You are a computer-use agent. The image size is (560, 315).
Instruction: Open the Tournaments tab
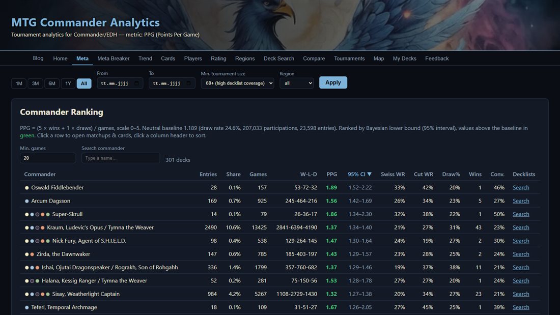349,58
